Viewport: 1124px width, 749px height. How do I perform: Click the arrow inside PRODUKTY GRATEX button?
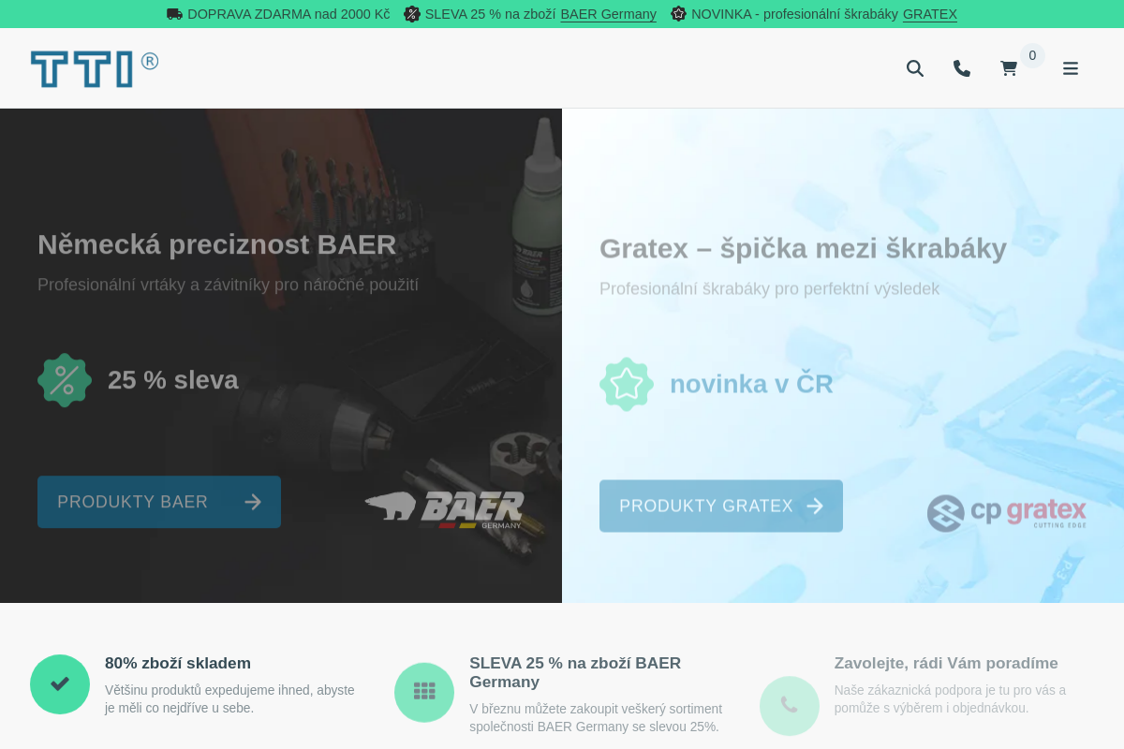[815, 506]
